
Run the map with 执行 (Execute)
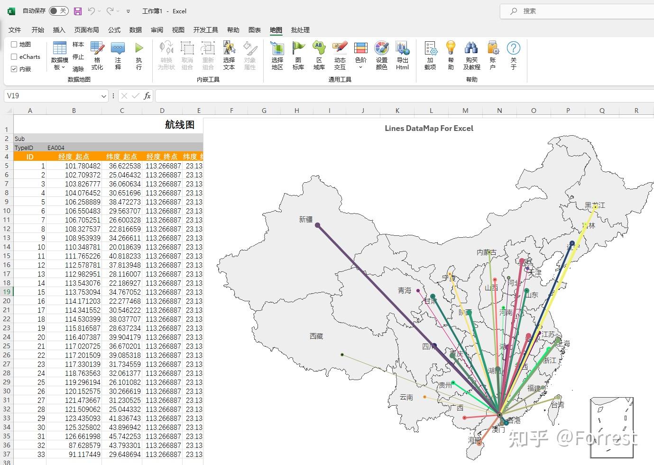click(138, 55)
